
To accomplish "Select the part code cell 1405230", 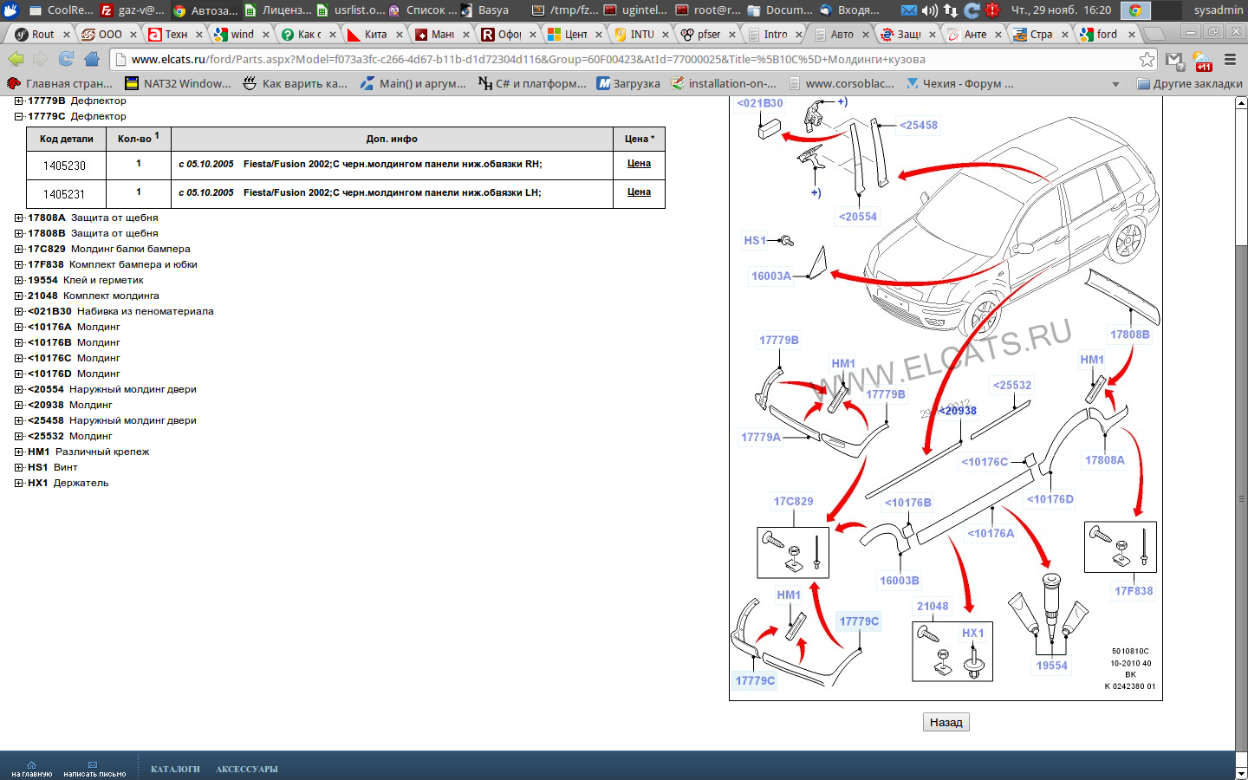I will (65, 166).
